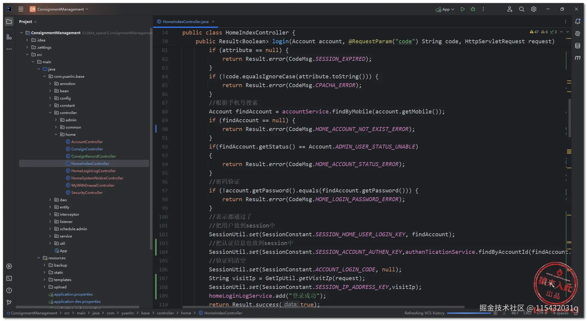Collapse the controller package
Screen dimensions: 587x321
(50, 113)
